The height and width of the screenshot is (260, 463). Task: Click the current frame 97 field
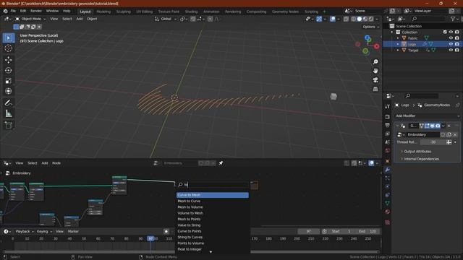(x=309, y=231)
